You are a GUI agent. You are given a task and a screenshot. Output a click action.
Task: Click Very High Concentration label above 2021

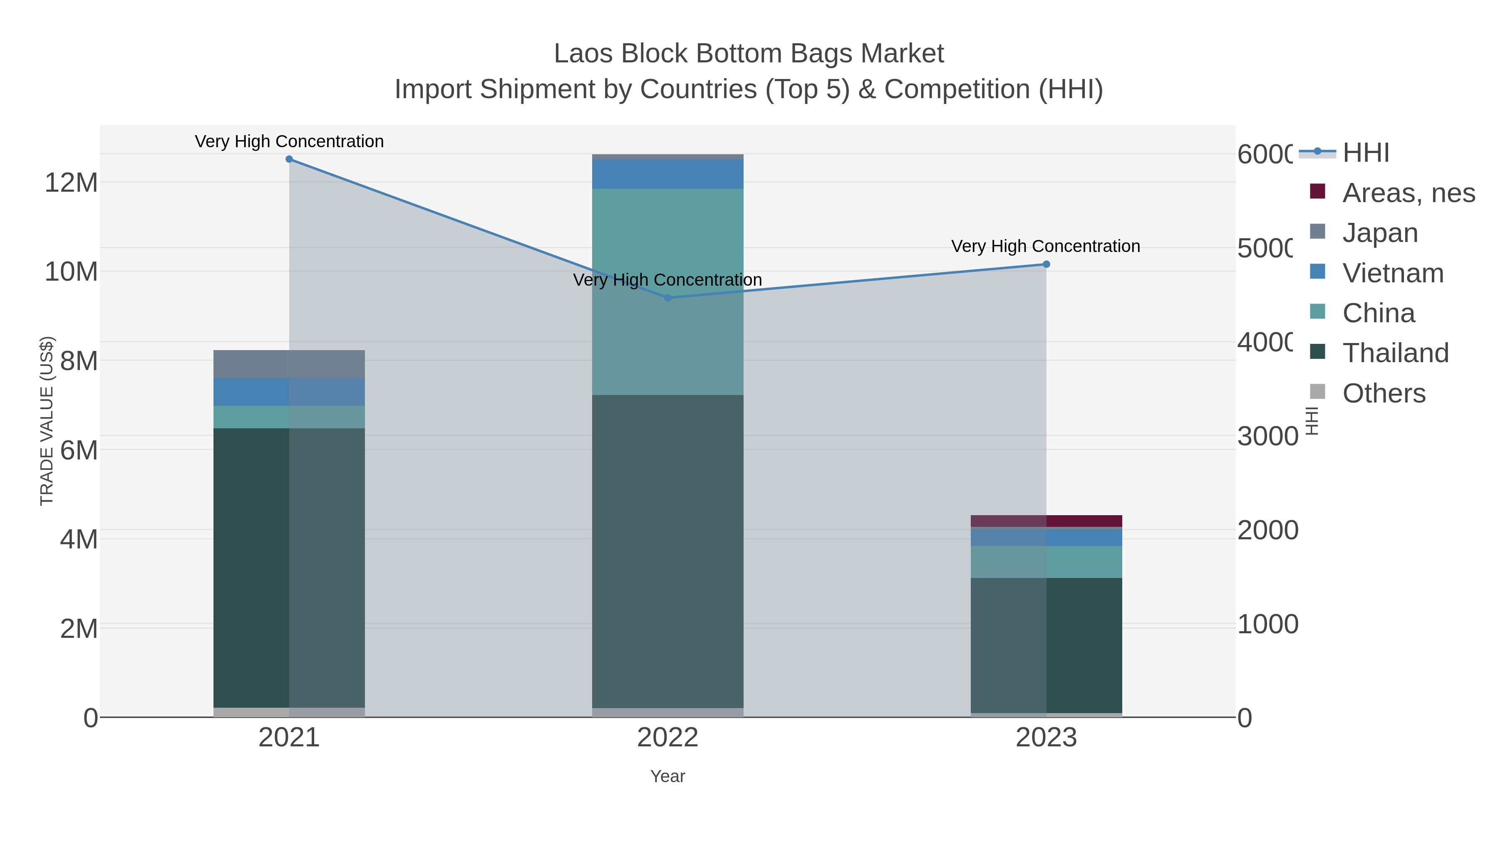click(289, 141)
